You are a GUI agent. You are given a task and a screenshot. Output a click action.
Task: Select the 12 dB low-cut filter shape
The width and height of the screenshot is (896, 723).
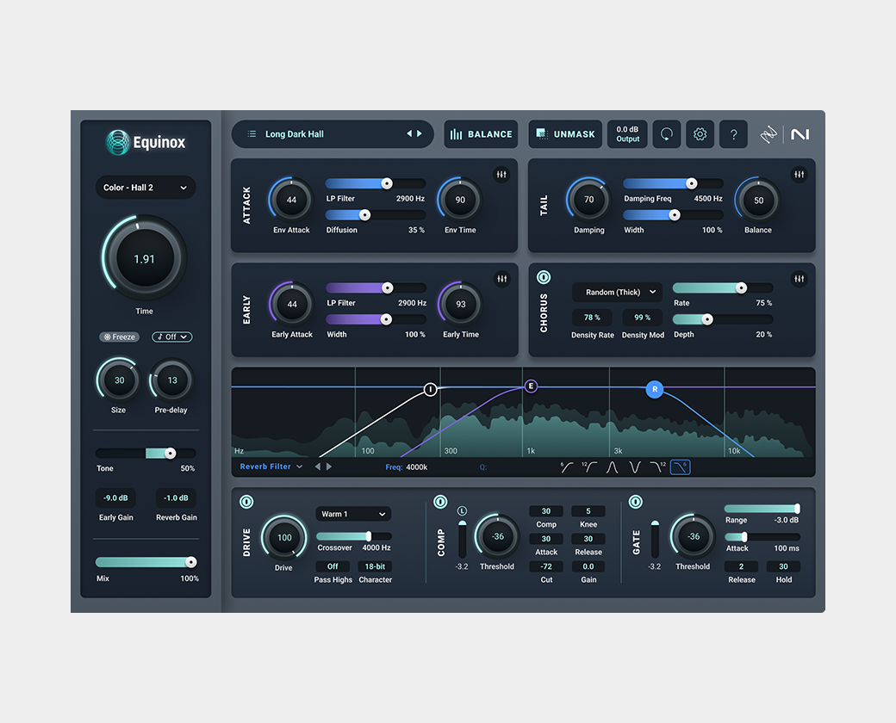589,467
